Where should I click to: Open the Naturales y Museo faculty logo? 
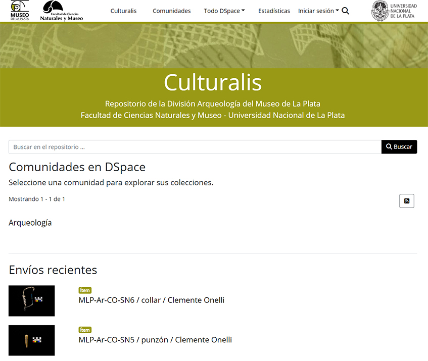click(x=62, y=11)
